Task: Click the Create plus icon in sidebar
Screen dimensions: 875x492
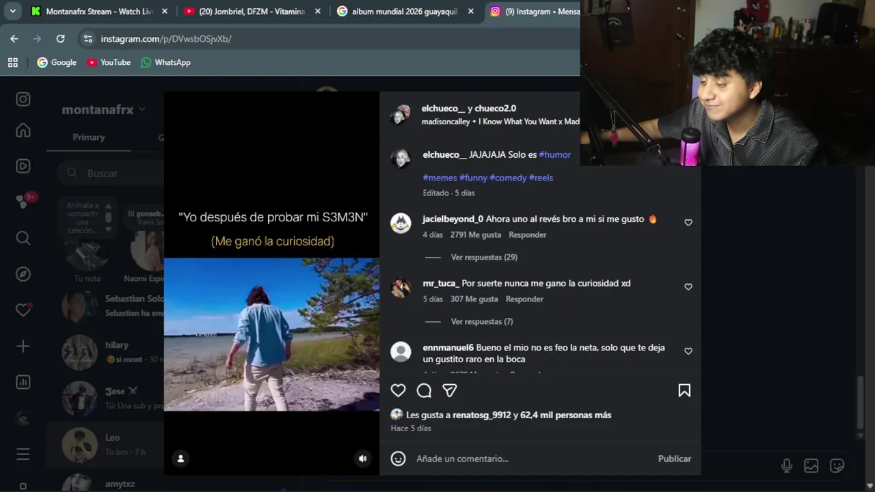Action: pos(23,346)
